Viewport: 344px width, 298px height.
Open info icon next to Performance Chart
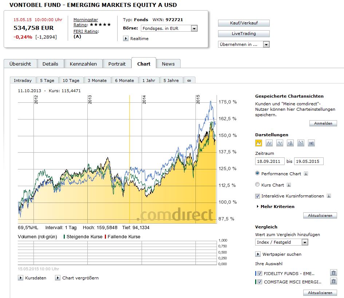coord(306,174)
